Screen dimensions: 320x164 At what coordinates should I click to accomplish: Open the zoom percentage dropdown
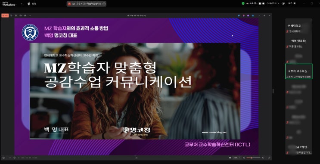pos(237,158)
